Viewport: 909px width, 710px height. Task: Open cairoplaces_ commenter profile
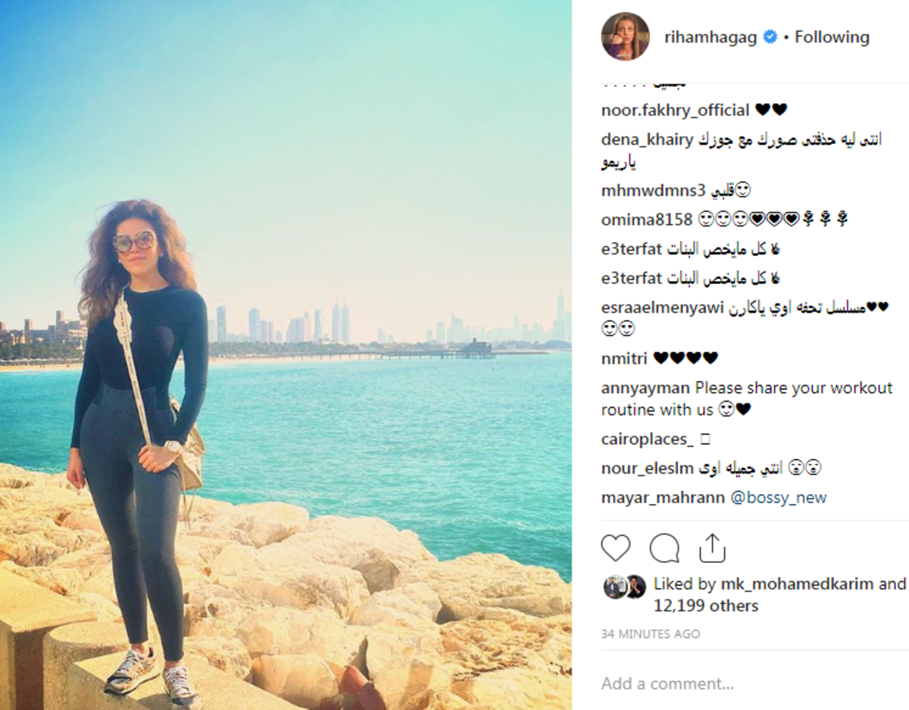[x=648, y=439]
